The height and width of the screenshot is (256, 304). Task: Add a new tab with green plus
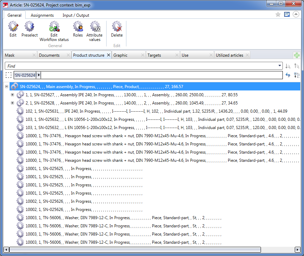296,55
